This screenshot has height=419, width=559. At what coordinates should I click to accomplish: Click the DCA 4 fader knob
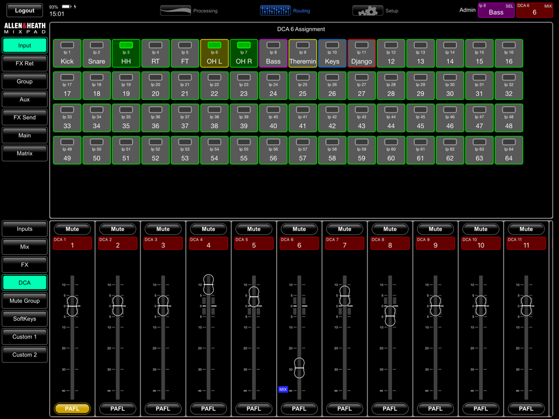pyautogui.click(x=209, y=284)
